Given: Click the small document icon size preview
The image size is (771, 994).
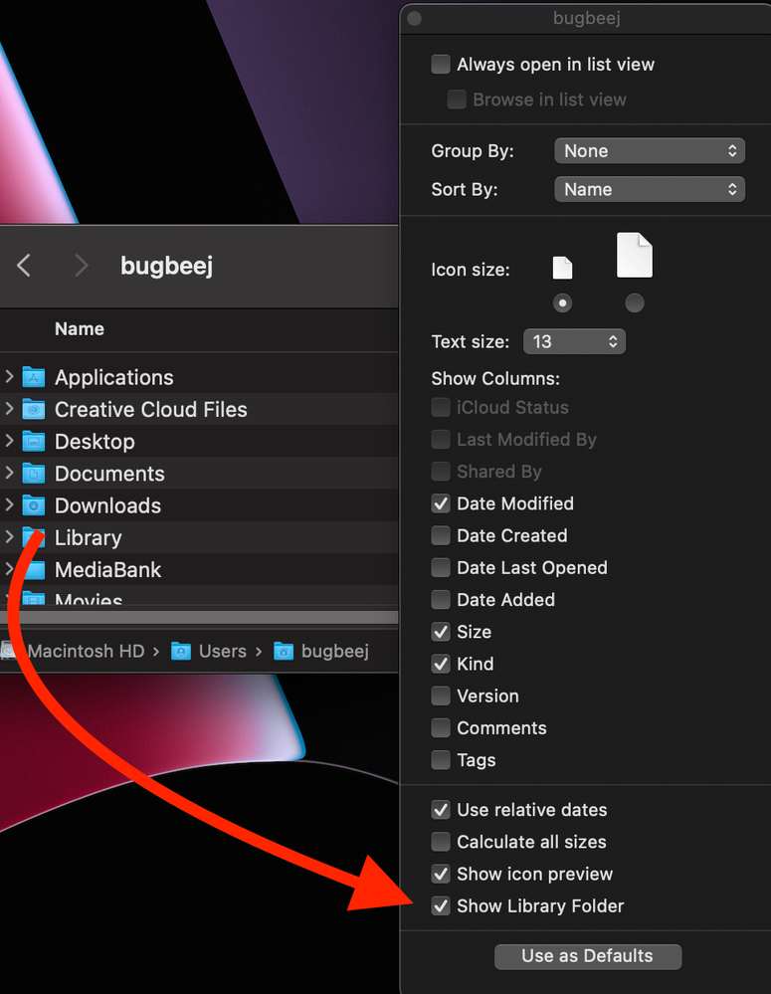Looking at the screenshot, I should coord(562,269).
